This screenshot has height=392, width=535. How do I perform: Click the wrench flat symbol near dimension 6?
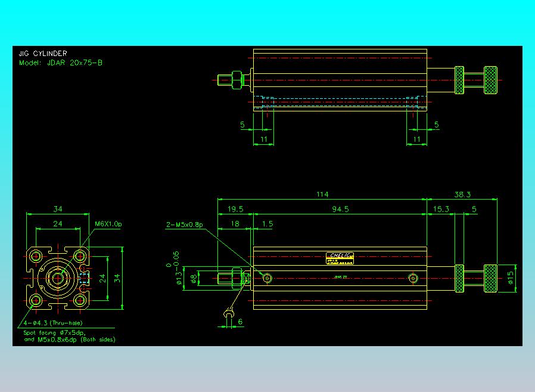coord(229,313)
